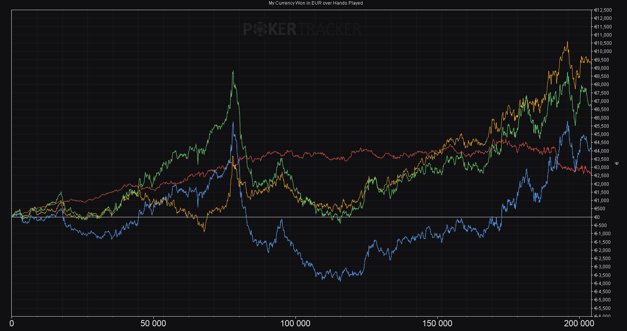Click the €7,500 y-axis label
Image resolution: width=627 pixels, height=331 pixels.
click(x=602, y=93)
